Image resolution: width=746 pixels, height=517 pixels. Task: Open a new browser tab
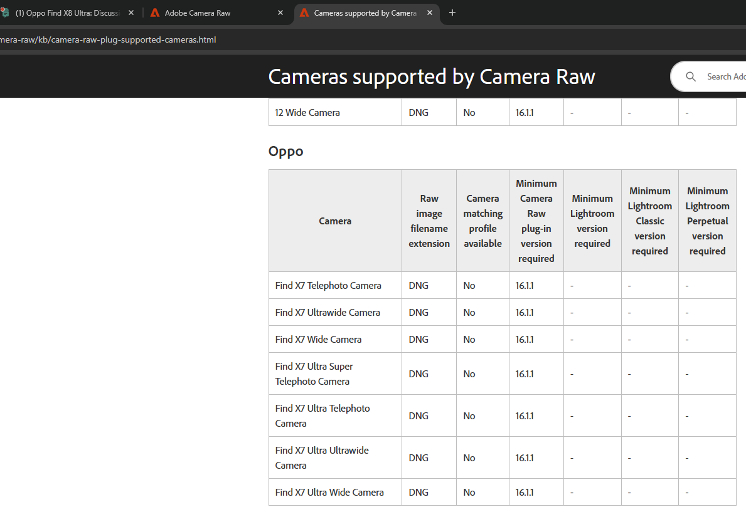[x=452, y=13]
